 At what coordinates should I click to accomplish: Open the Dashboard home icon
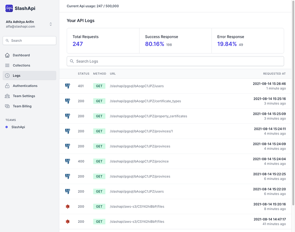pyautogui.click(x=7, y=55)
